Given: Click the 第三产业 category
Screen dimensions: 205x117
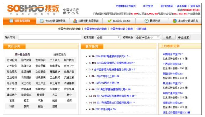Looking at the screenshot, I should (x=40, y=83).
